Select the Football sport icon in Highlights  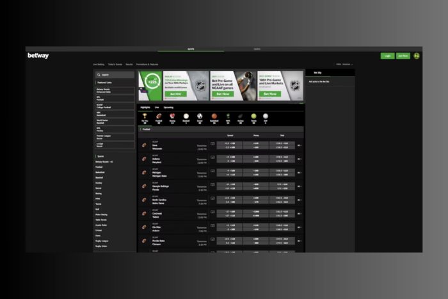pos(159,117)
